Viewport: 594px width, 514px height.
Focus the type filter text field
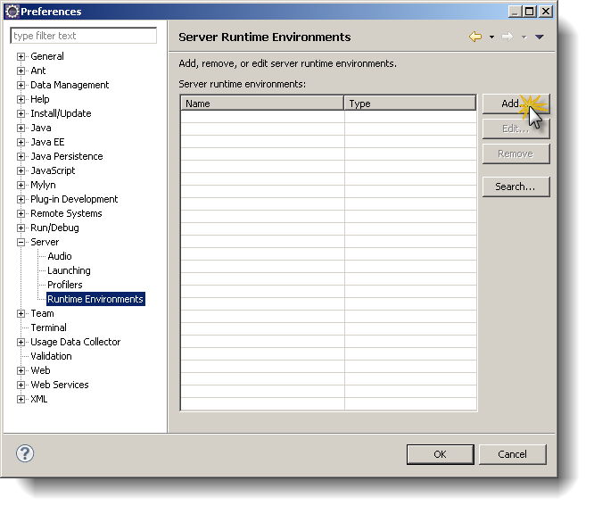(x=84, y=36)
